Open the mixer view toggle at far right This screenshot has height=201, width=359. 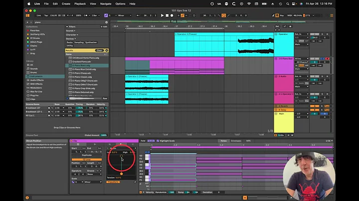point(332,15)
